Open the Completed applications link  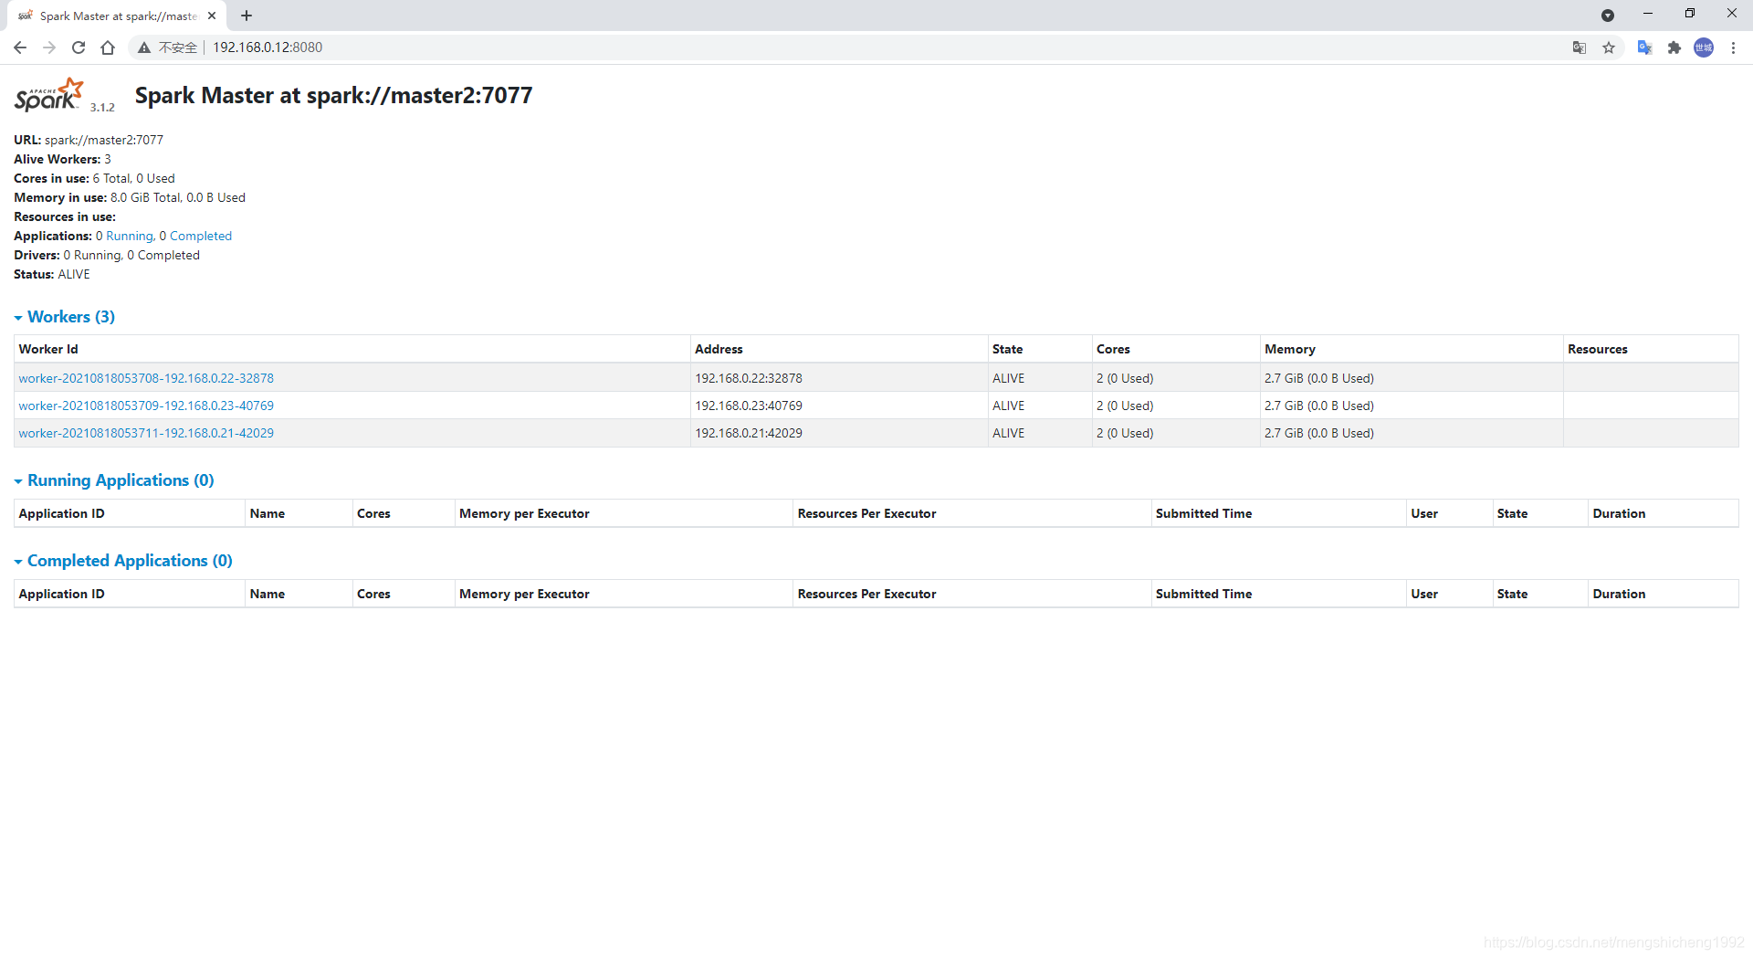pos(201,236)
